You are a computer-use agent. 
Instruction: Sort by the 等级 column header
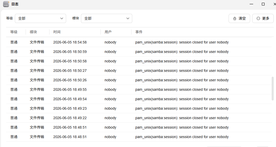pos(14,32)
